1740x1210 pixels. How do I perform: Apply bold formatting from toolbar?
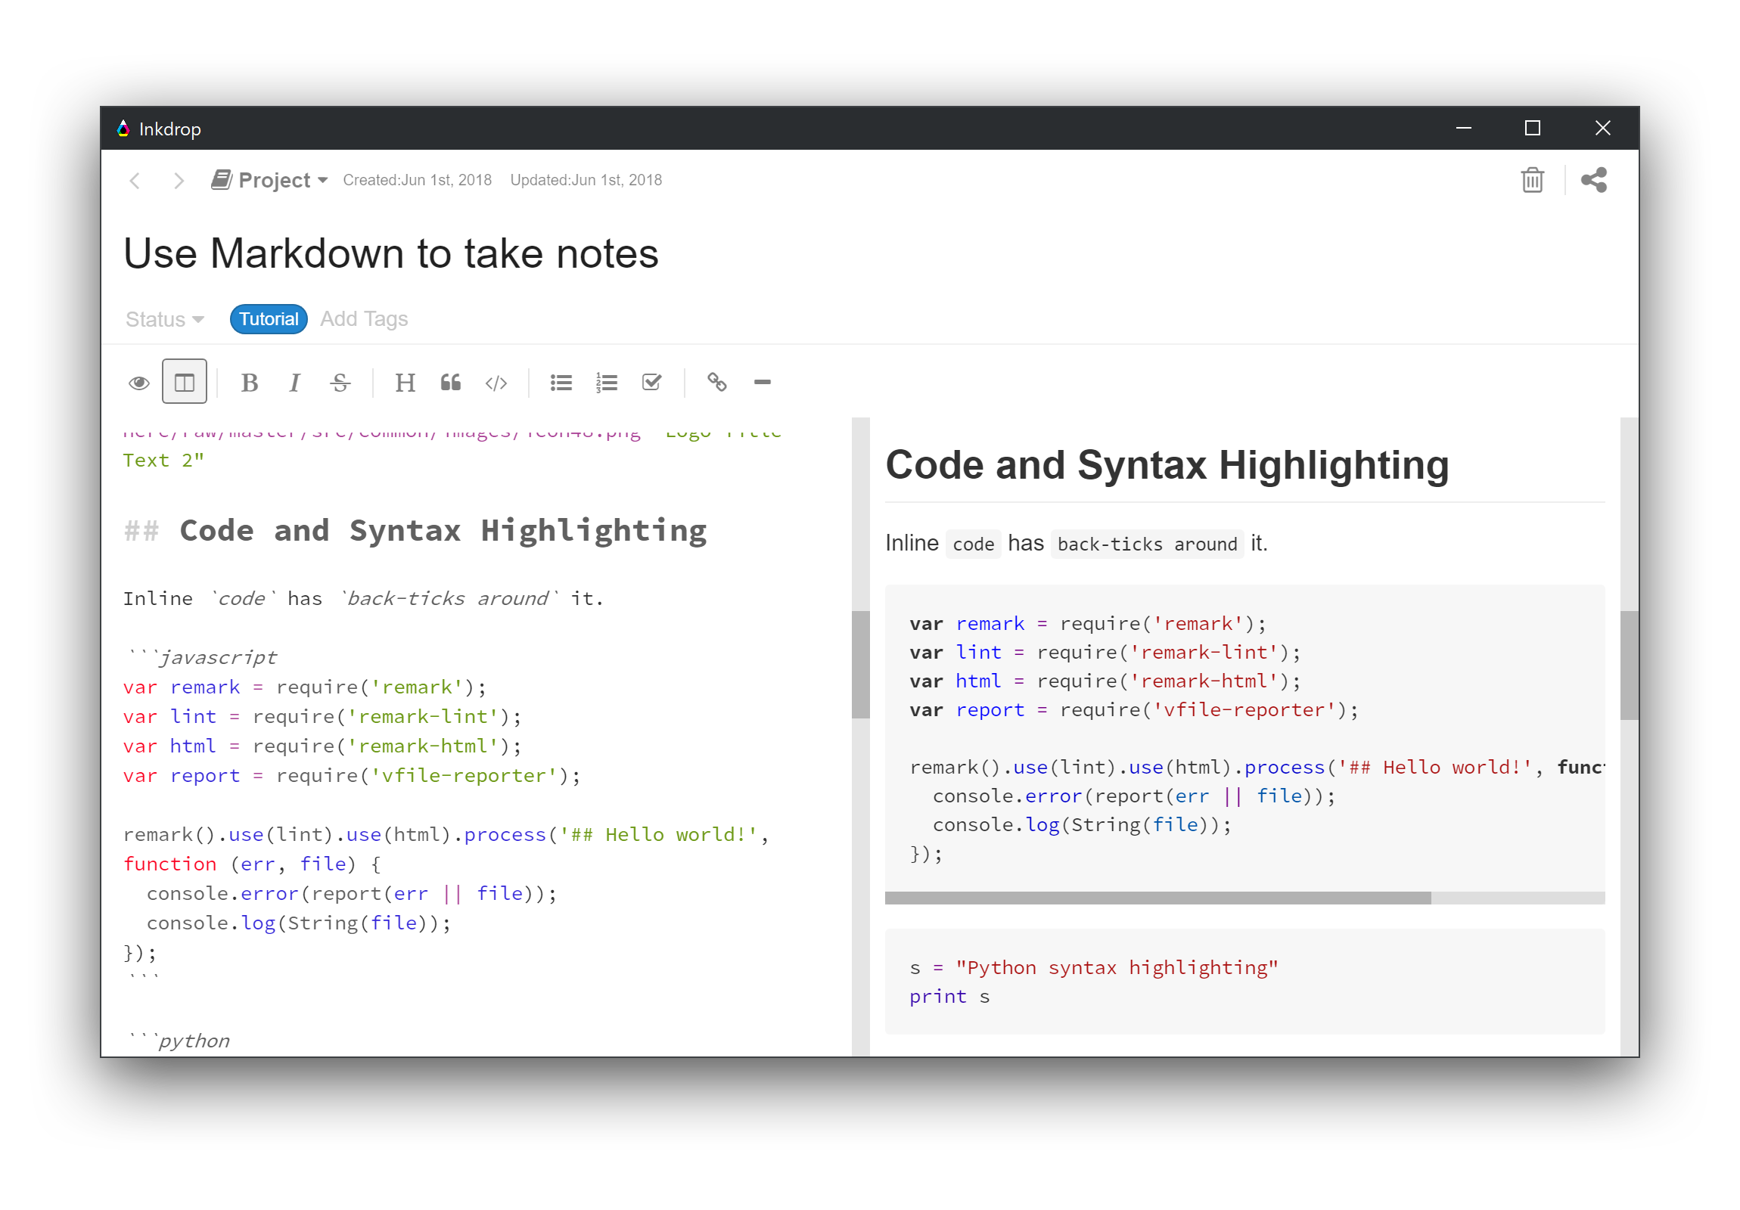(250, 383)
